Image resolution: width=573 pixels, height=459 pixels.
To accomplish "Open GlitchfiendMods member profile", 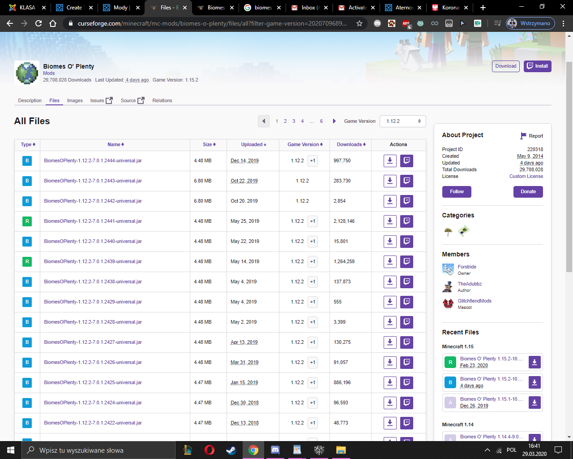I will pos(475,301).
